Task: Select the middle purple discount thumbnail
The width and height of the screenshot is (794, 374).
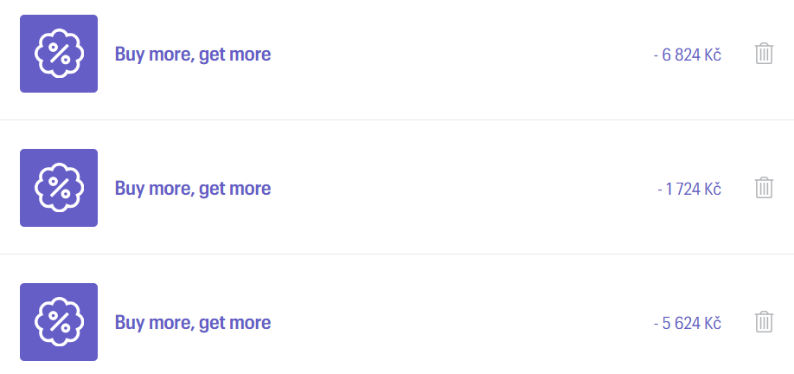Action: point(59,188)
